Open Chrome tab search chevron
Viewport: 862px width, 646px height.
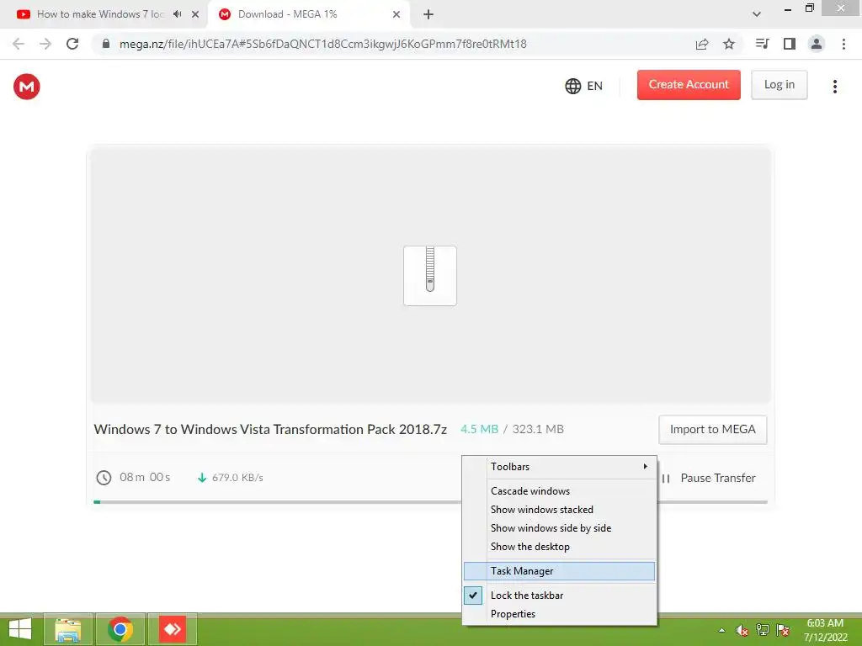(x=757, y=14)
